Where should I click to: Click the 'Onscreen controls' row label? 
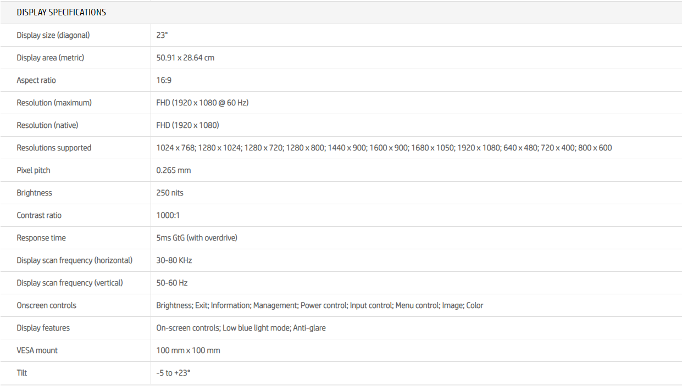(46, 305)
